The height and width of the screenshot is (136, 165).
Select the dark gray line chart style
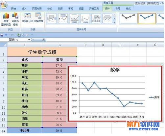point(128,18)
